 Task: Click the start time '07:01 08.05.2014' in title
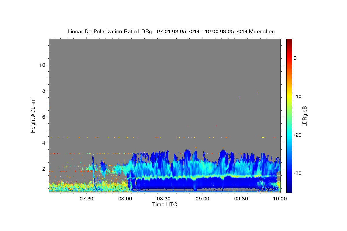click(x=178, y=31)
